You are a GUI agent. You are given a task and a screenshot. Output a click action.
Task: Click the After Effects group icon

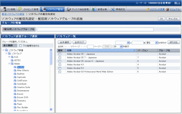(15, 71)
